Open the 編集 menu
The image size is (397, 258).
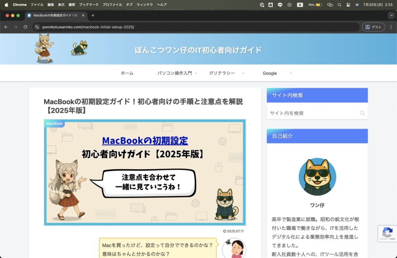(51, 5)
